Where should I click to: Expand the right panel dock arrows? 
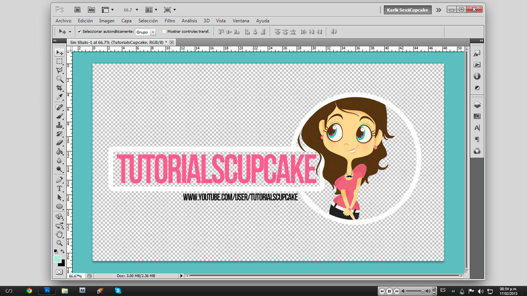pos(481,41)
